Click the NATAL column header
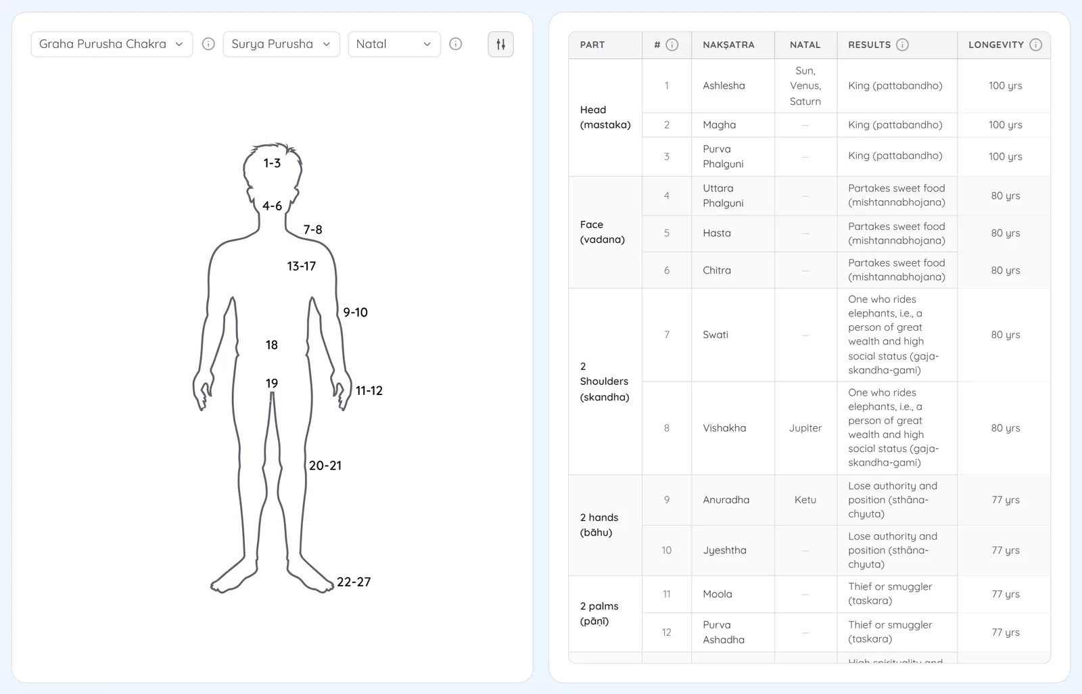Viewport: 1082px width, 694px height. tap(805, 45)
